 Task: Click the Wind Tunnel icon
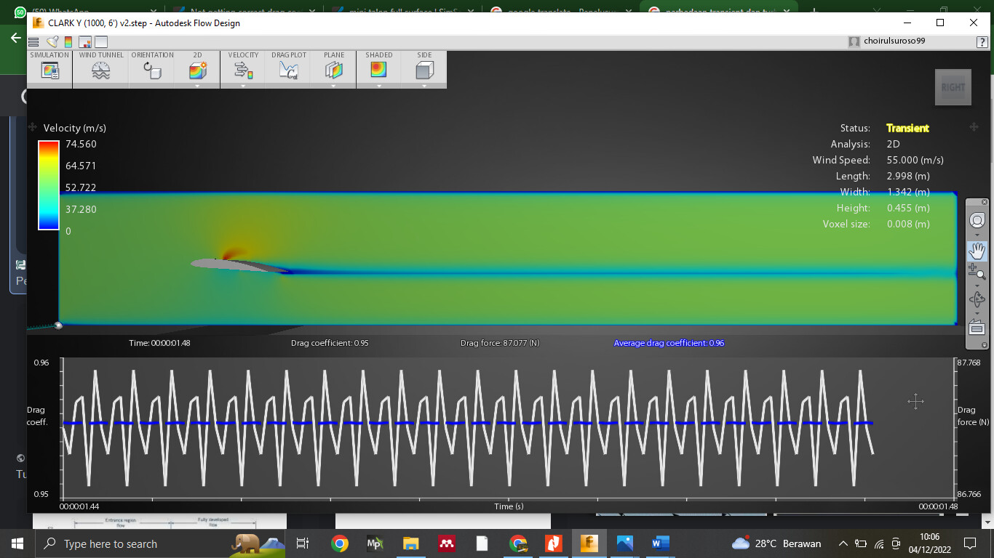[x=100, y=69]
